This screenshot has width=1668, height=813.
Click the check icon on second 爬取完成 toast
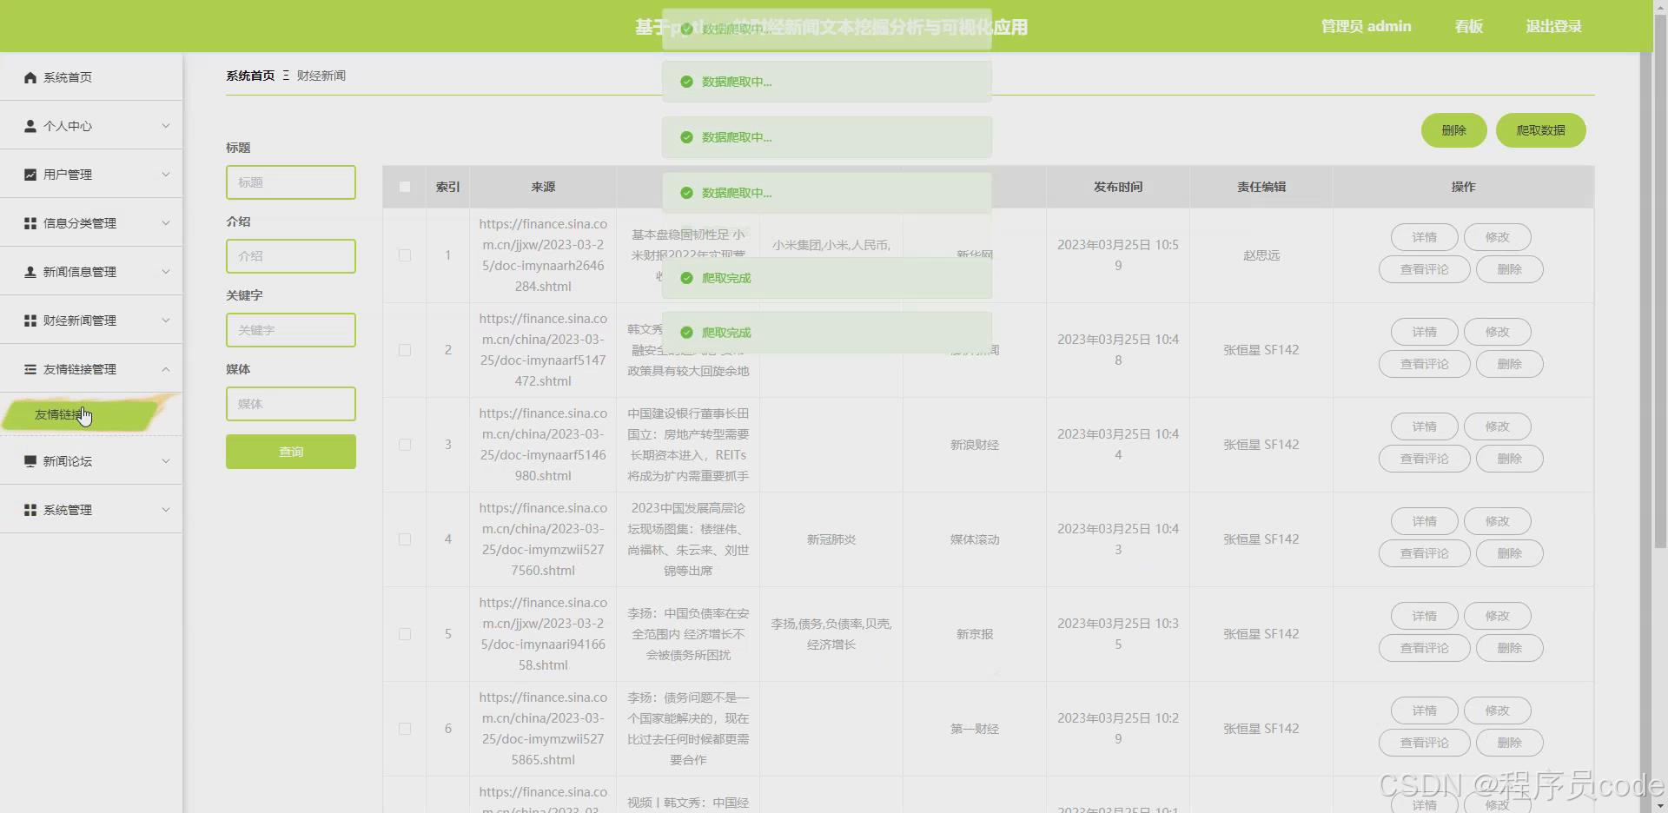pos(686,333)
